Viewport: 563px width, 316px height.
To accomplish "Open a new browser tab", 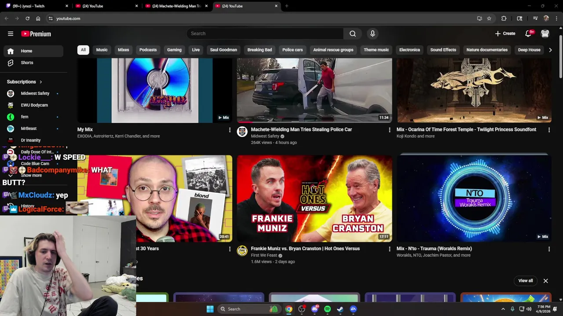I will (286, 6).
